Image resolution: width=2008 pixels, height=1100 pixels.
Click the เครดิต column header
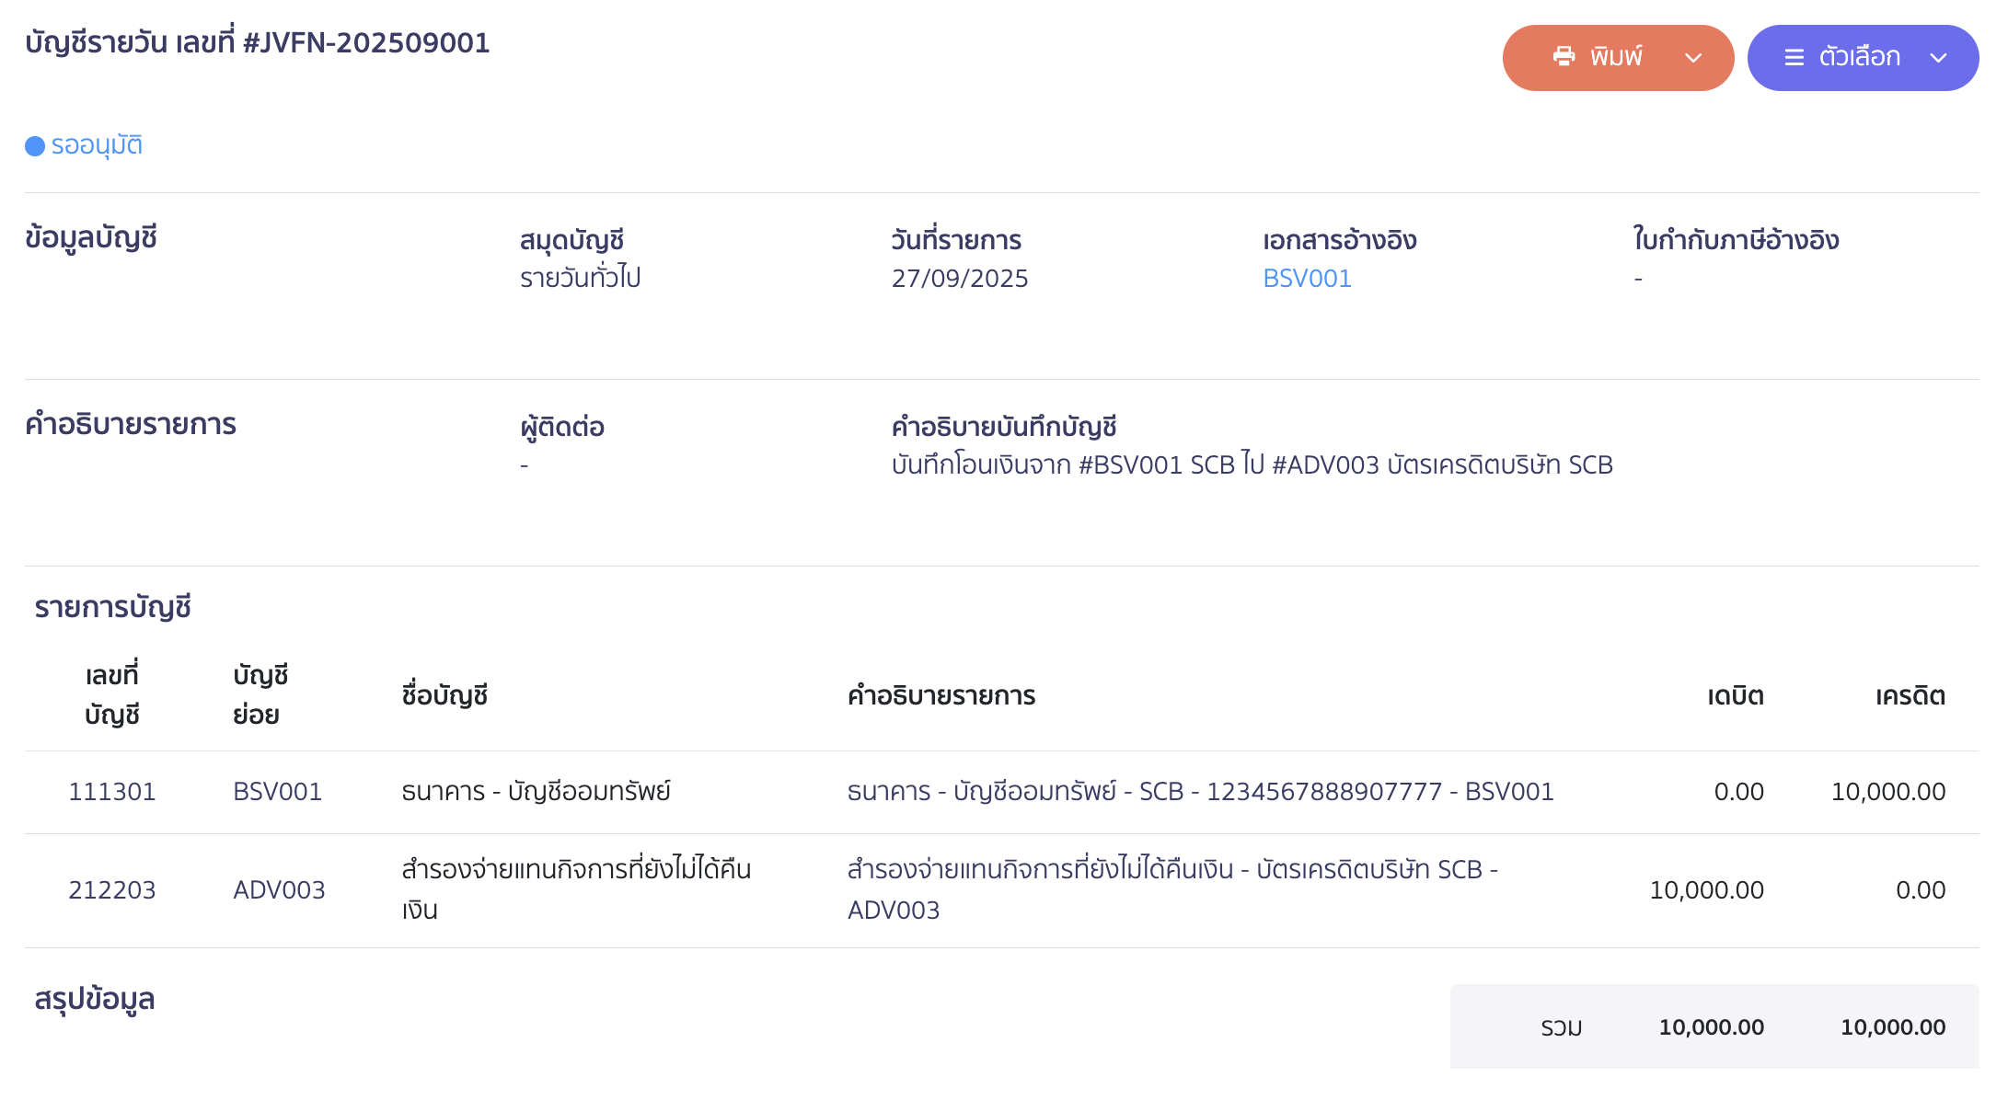coord(1910,695)
